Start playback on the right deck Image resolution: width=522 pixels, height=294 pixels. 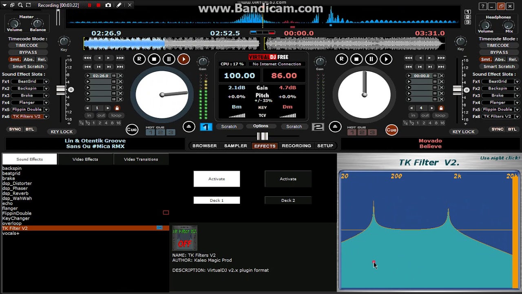(386, 59)
